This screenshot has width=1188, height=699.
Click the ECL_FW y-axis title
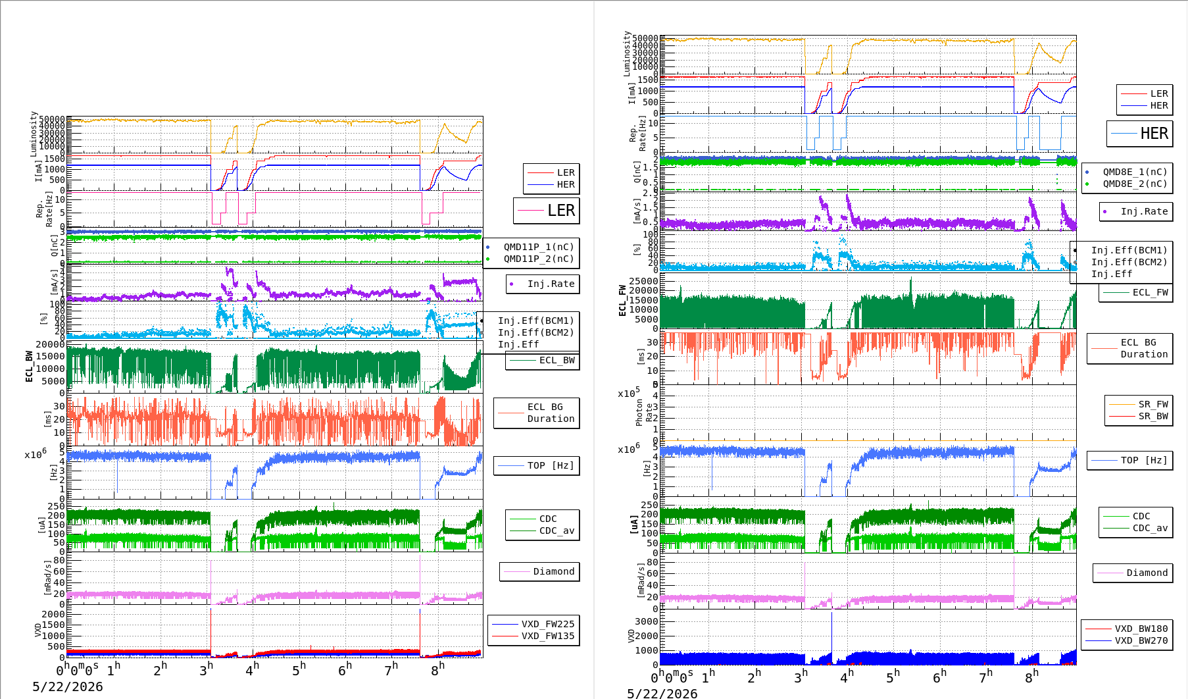tap(622, 300)
